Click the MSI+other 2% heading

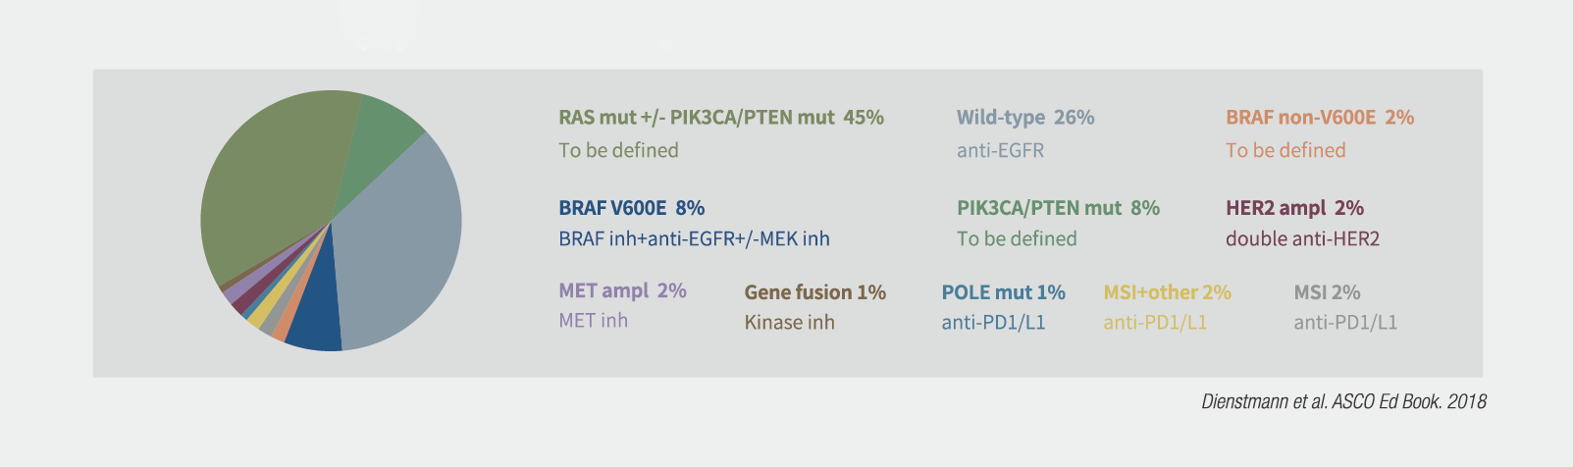coord(1167,292)
